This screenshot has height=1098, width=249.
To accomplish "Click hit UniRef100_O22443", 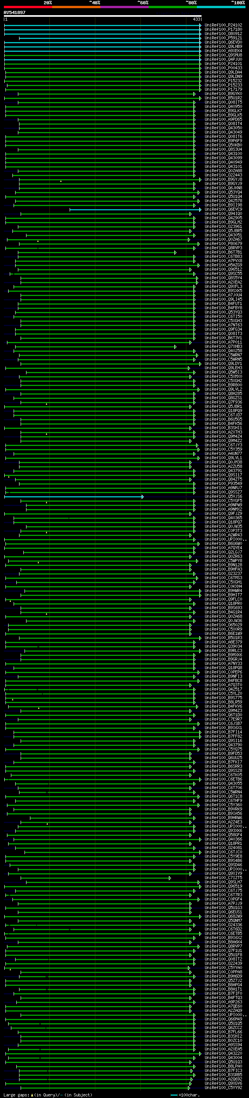I will pos(223,175).
